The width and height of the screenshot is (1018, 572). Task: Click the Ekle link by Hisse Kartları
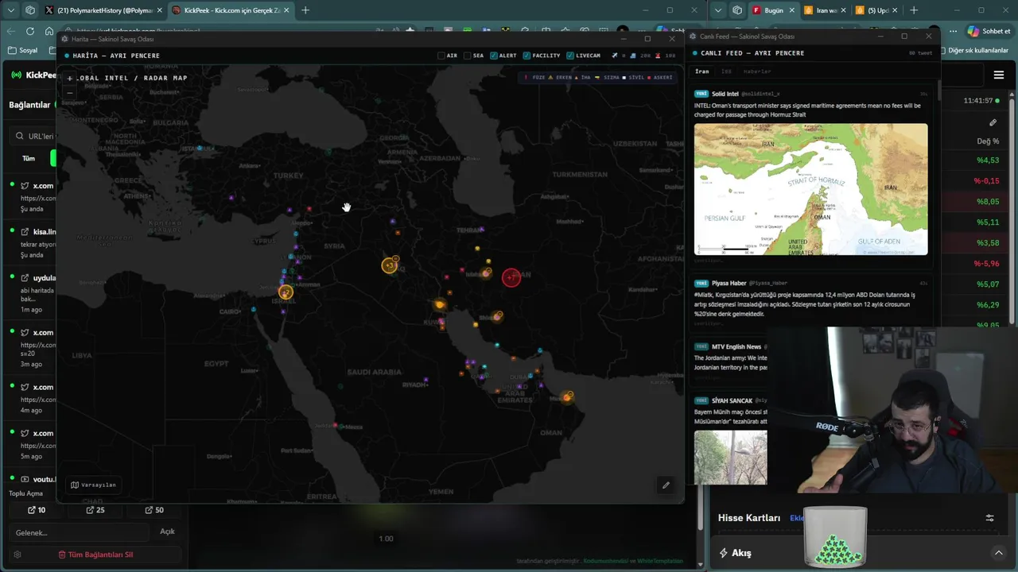pos(796,518)
